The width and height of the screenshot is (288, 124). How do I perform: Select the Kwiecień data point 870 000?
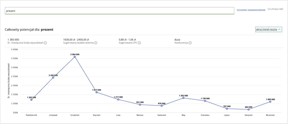click(x=161, y=106)
